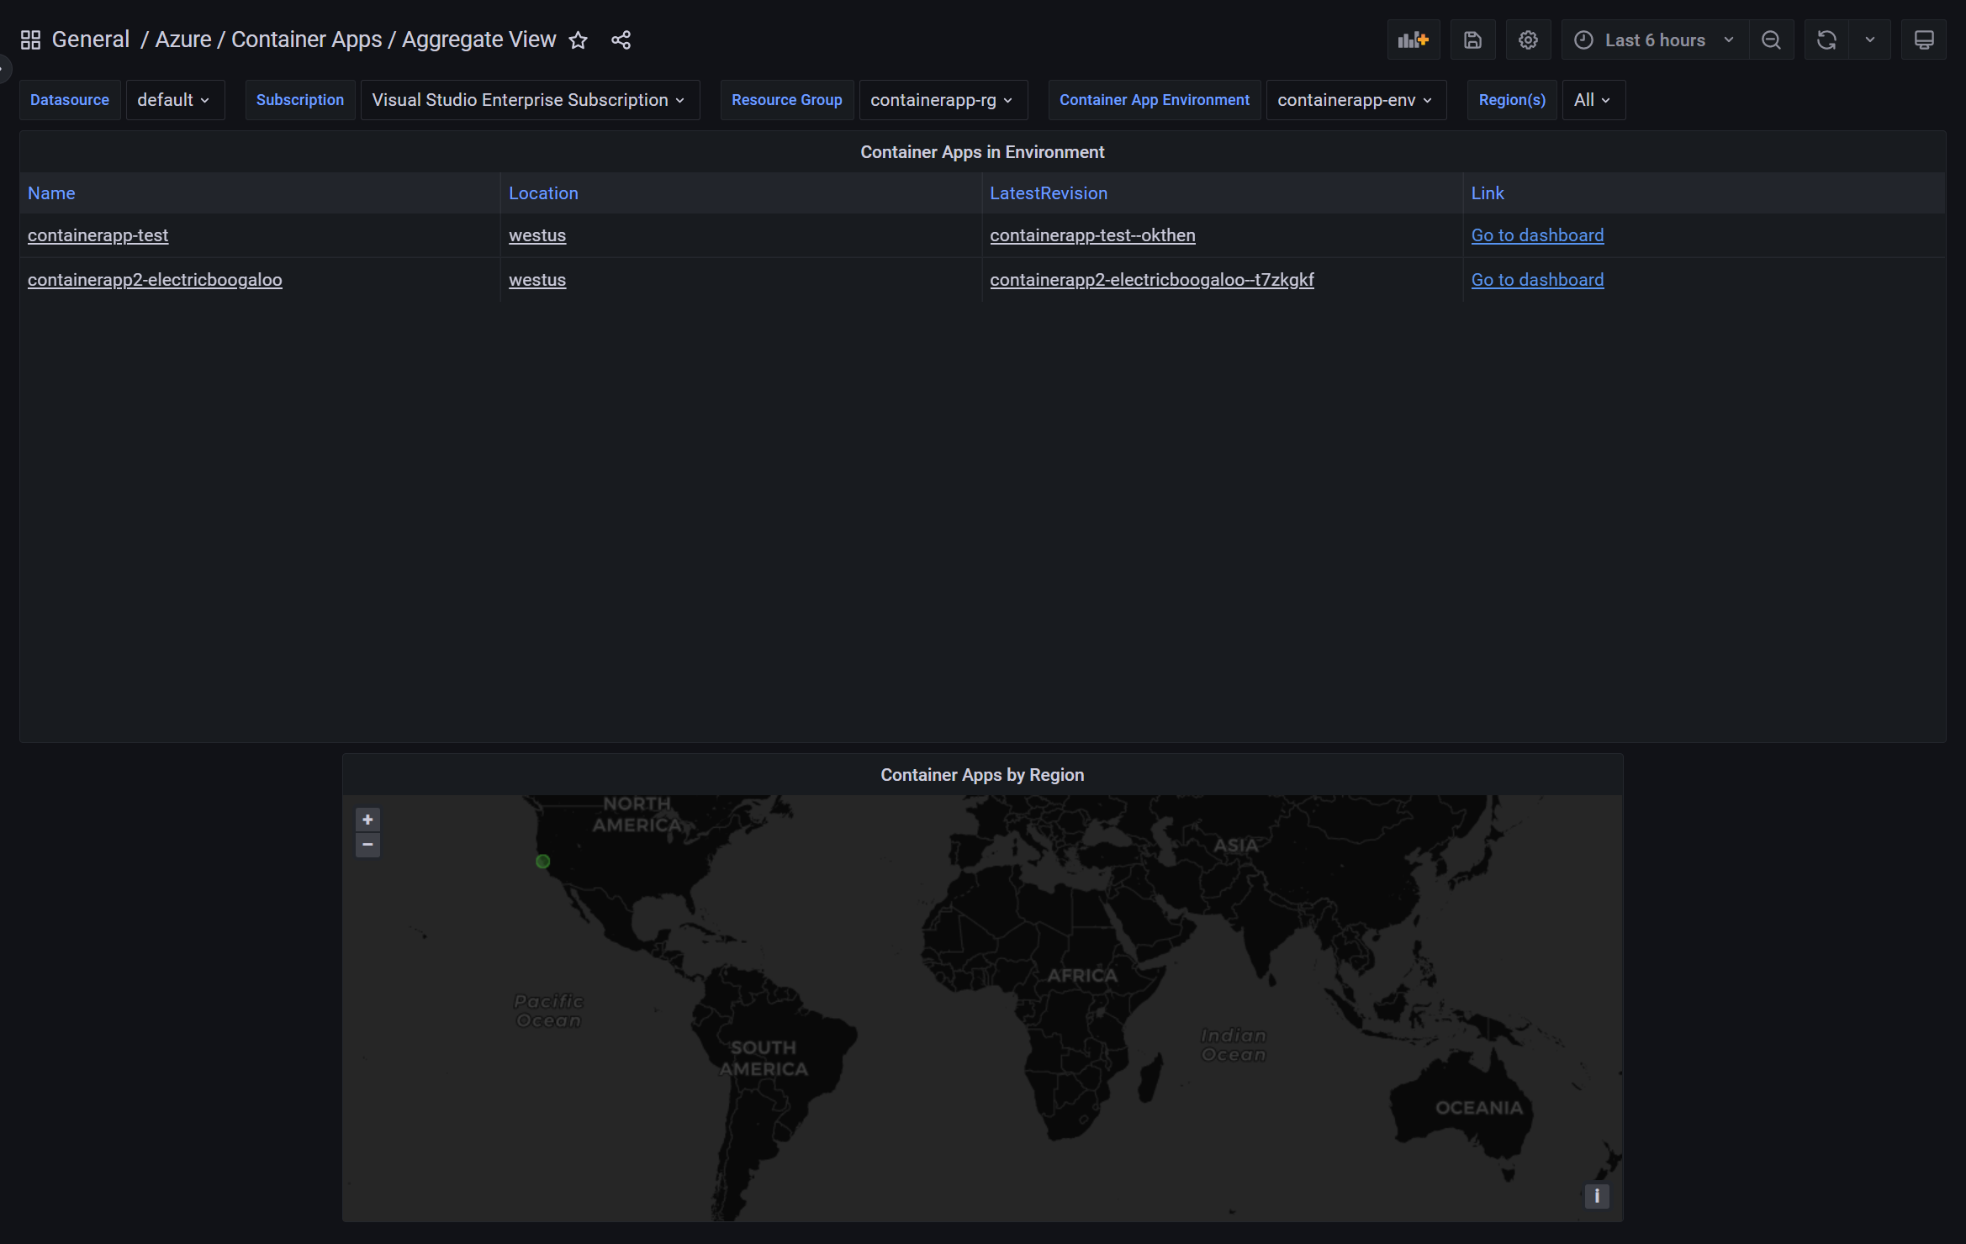Image resolution: width=1966 pixels, height=1244 pixels.
Task: Open dashboard settings gear
Action: click(x=1528, y=40)
